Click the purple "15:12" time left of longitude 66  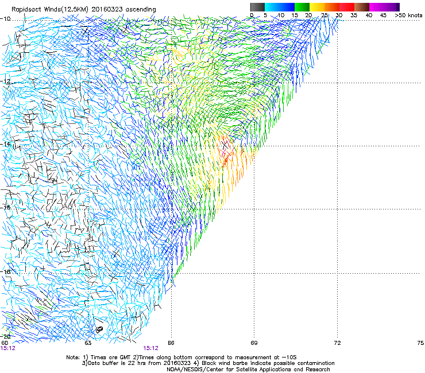coord(150,348)
